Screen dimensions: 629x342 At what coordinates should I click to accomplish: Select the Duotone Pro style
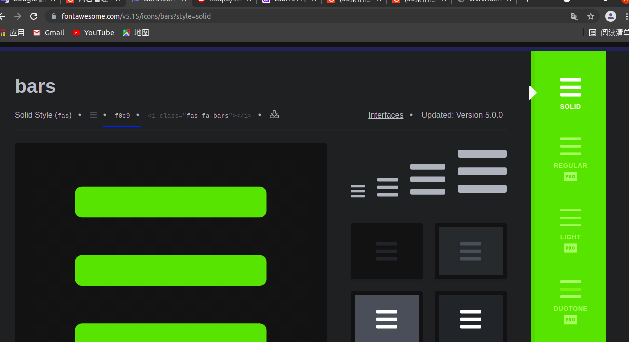coord(570,301)
